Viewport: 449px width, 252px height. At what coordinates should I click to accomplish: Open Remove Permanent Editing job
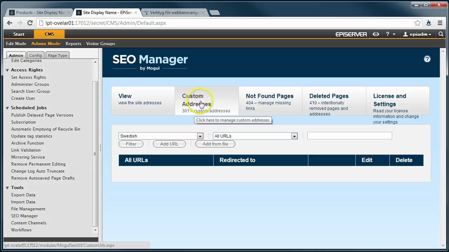pos(38,164)
